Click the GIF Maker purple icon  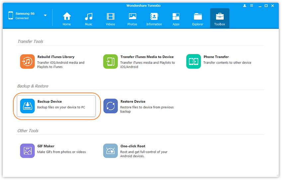[27, 151]
